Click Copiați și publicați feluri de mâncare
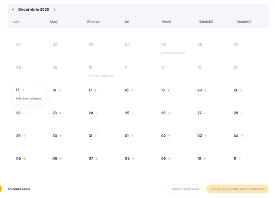275x198 pixels. coord(237,189)
